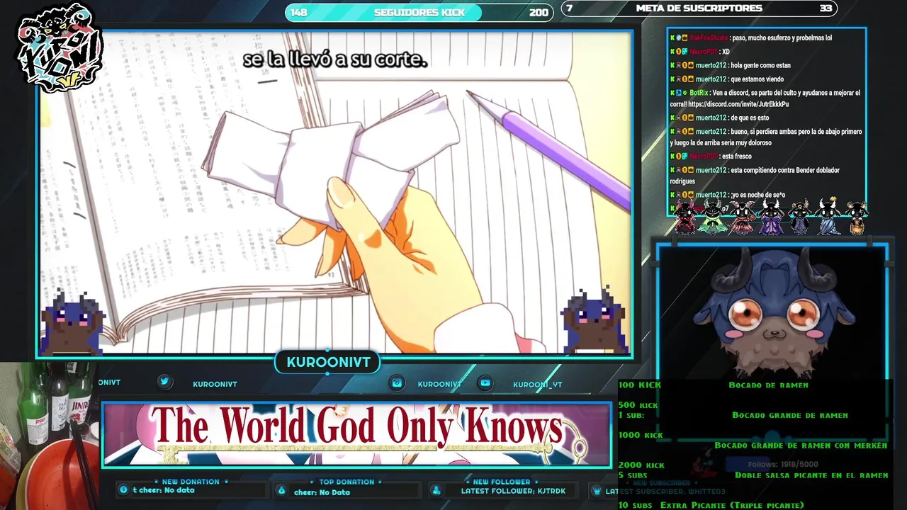This screenshot has width=907, height=510.
Task: Click the orange pot goat sprite below the chat
Action: point(857,218)
